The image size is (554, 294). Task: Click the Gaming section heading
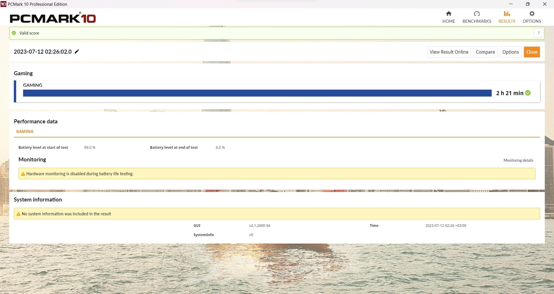[23, 73]
